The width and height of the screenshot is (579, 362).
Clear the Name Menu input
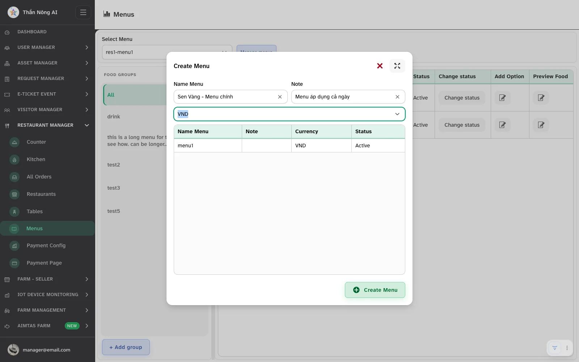click(280, 97)
